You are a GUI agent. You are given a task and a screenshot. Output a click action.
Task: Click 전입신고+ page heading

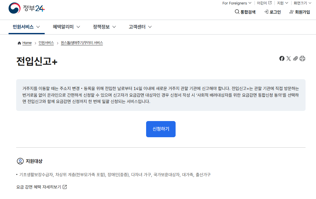(x=37, y=61)
